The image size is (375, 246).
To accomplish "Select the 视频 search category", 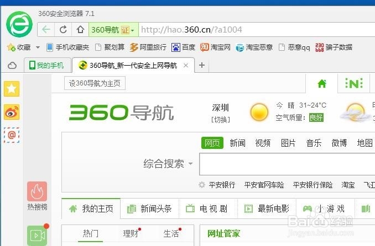I will point(263,143).
